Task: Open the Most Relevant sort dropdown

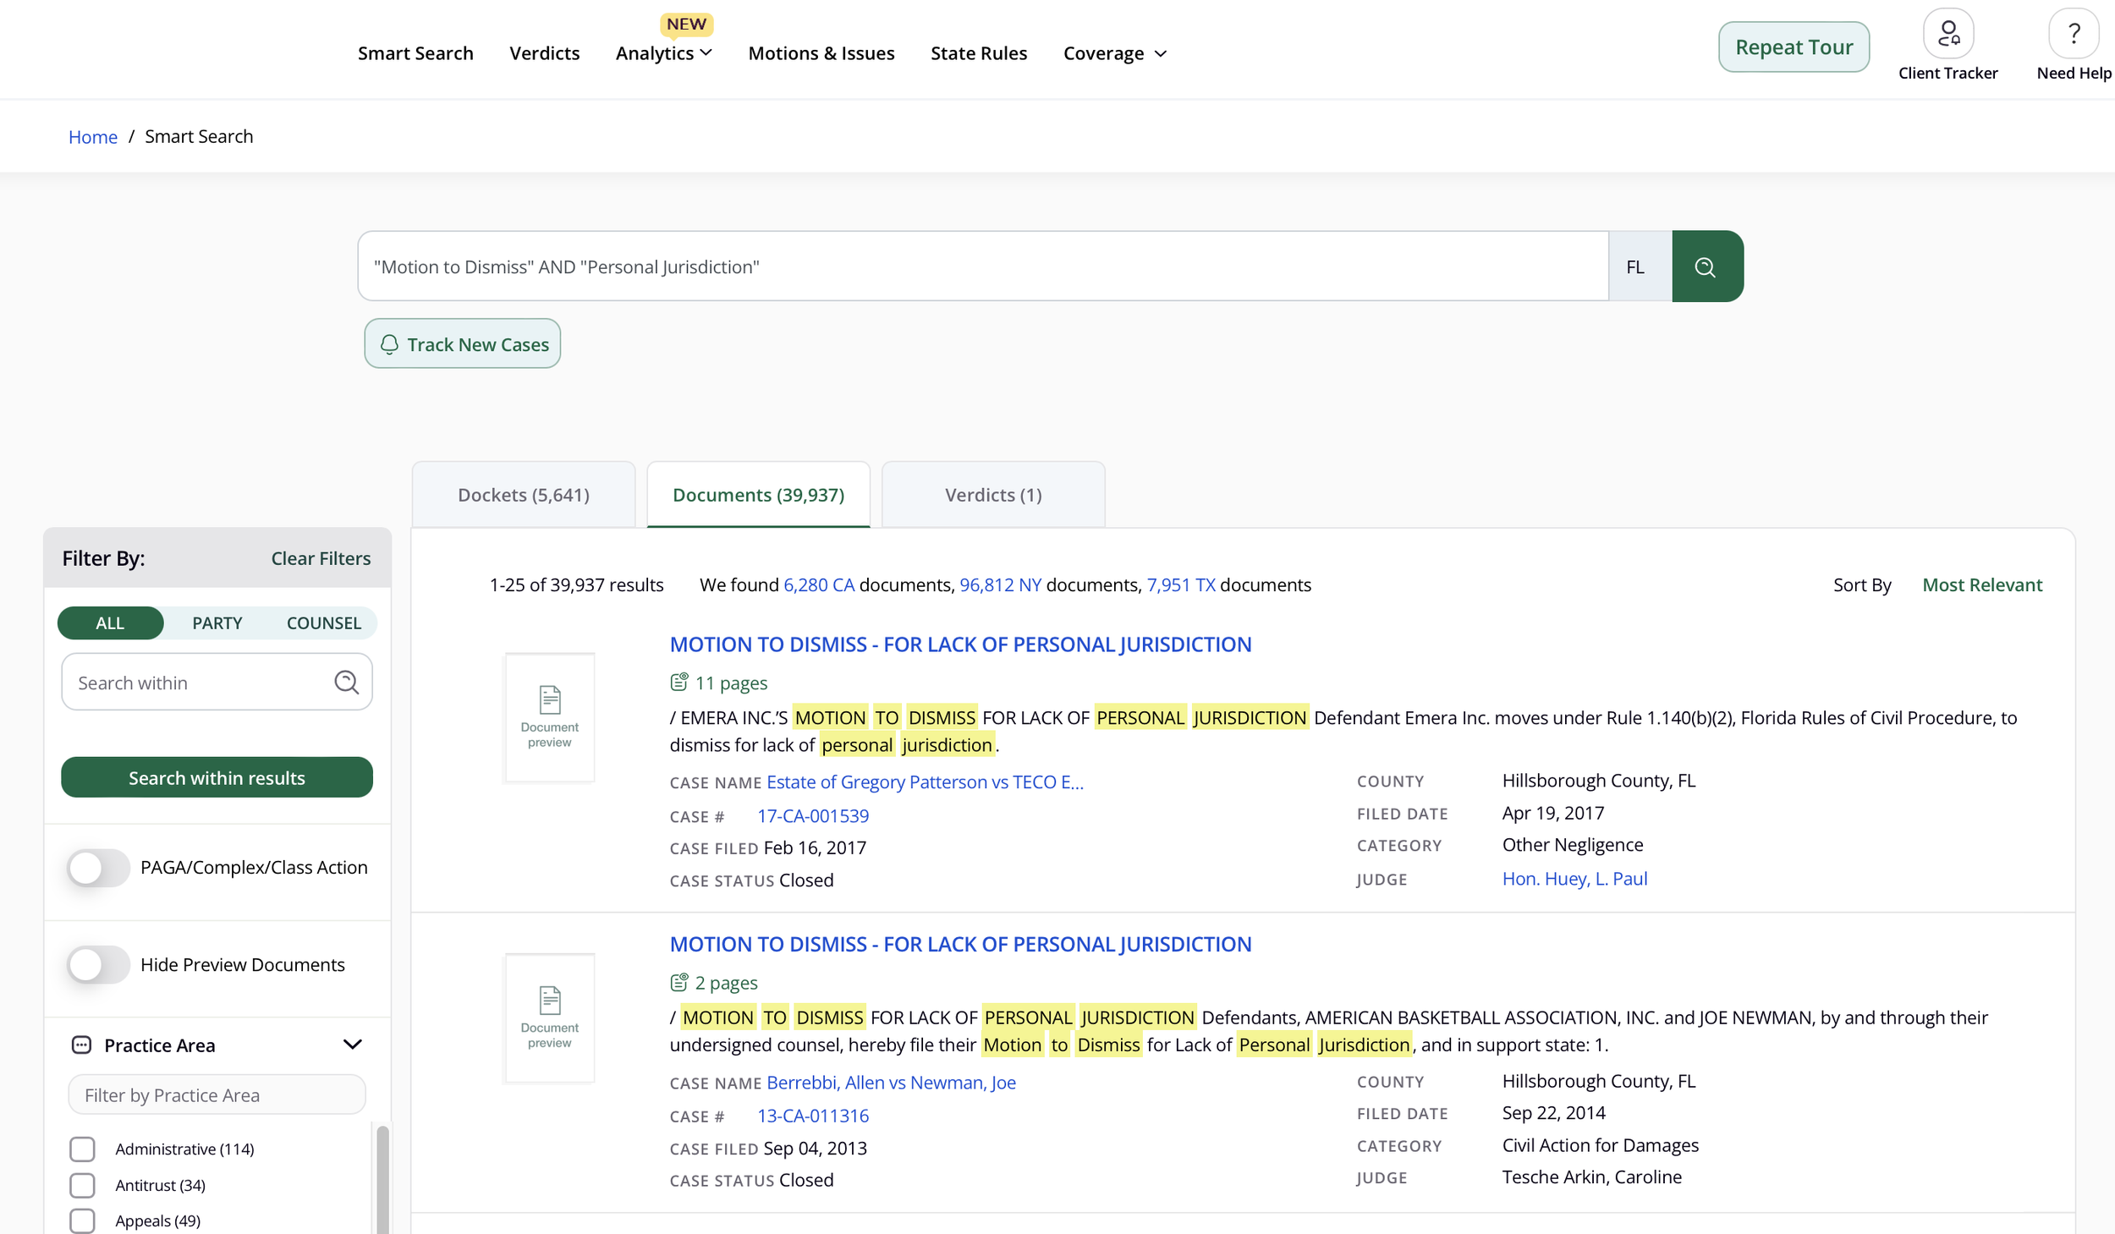Action: [1981, 584]
